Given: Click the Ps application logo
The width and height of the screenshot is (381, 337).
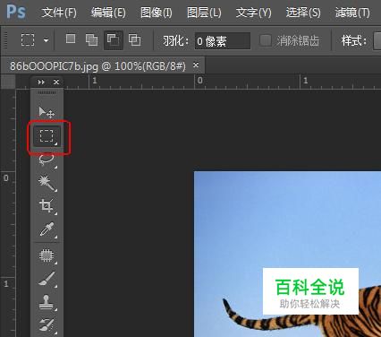Looking at the screenshot, I should coord(16,12).
